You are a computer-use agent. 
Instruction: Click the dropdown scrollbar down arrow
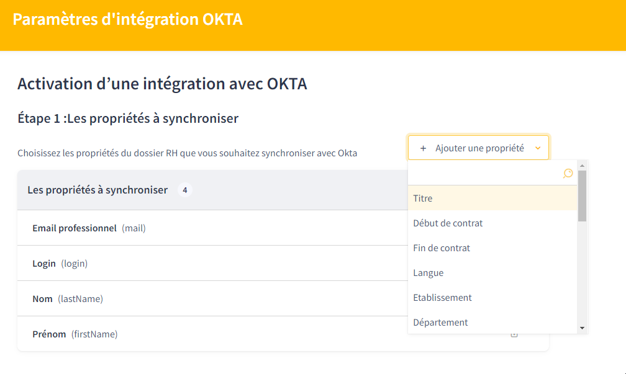tap(582, 328)
